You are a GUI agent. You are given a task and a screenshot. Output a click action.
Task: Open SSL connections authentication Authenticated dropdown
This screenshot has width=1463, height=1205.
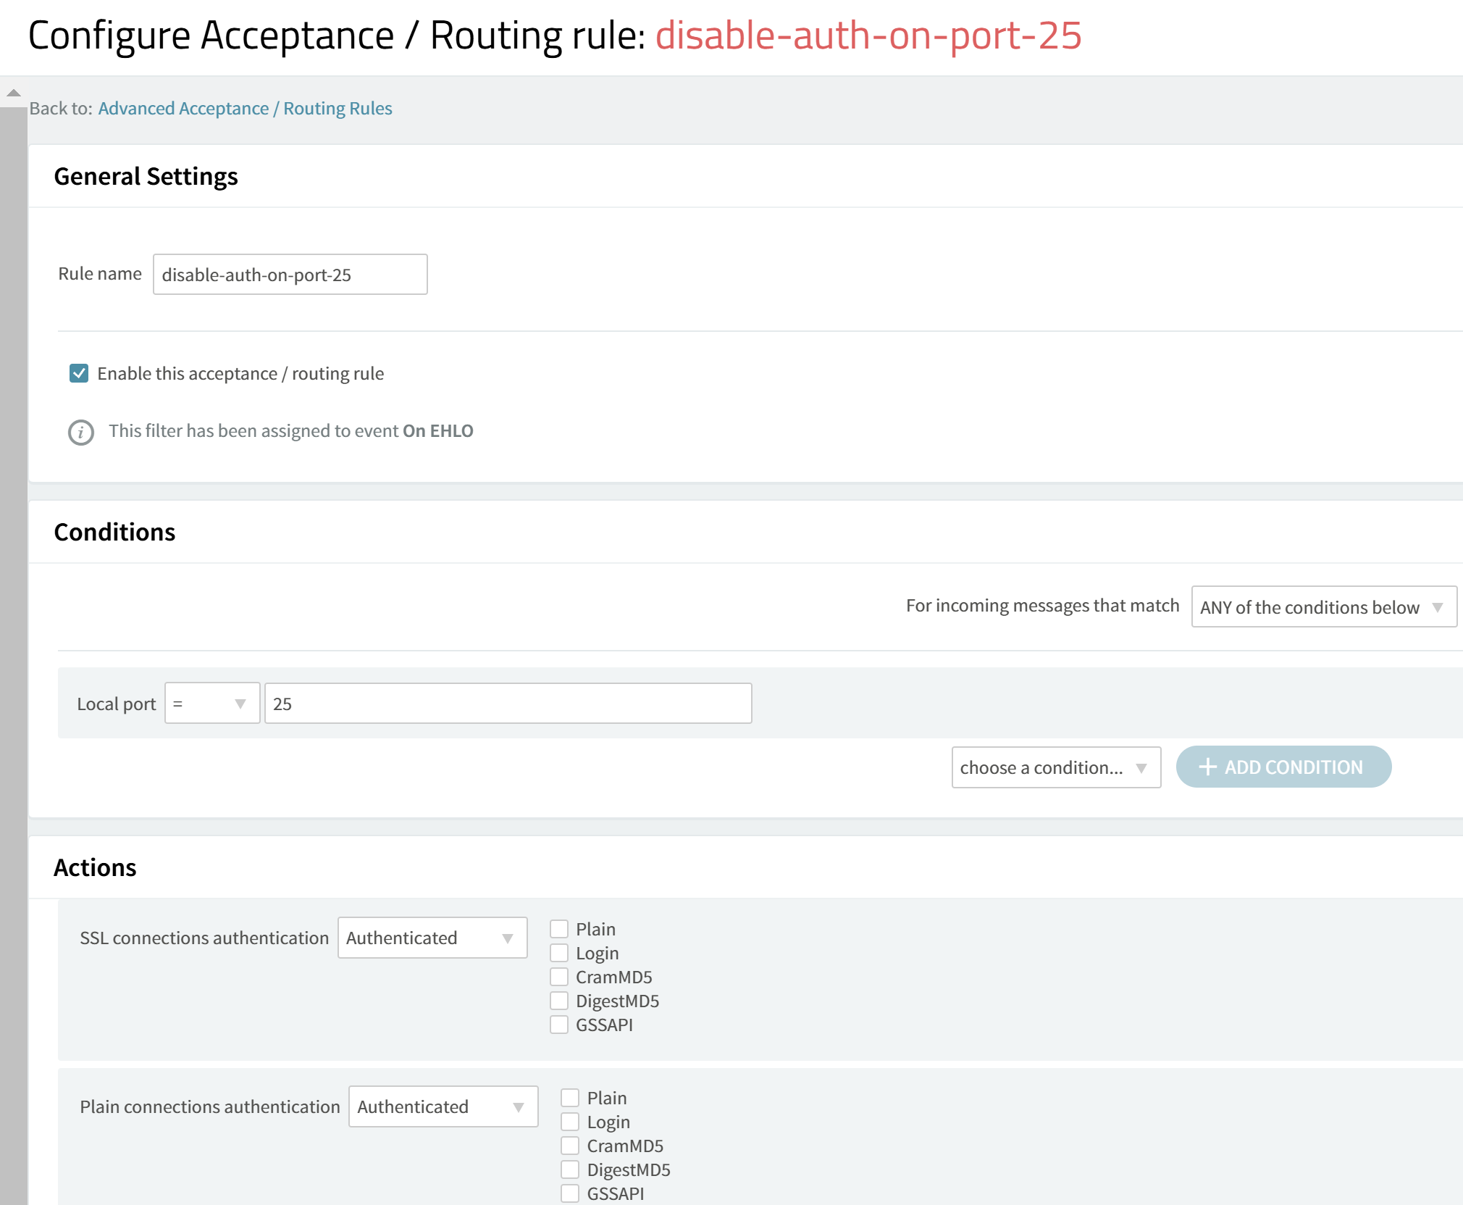[x=432, y=938]
